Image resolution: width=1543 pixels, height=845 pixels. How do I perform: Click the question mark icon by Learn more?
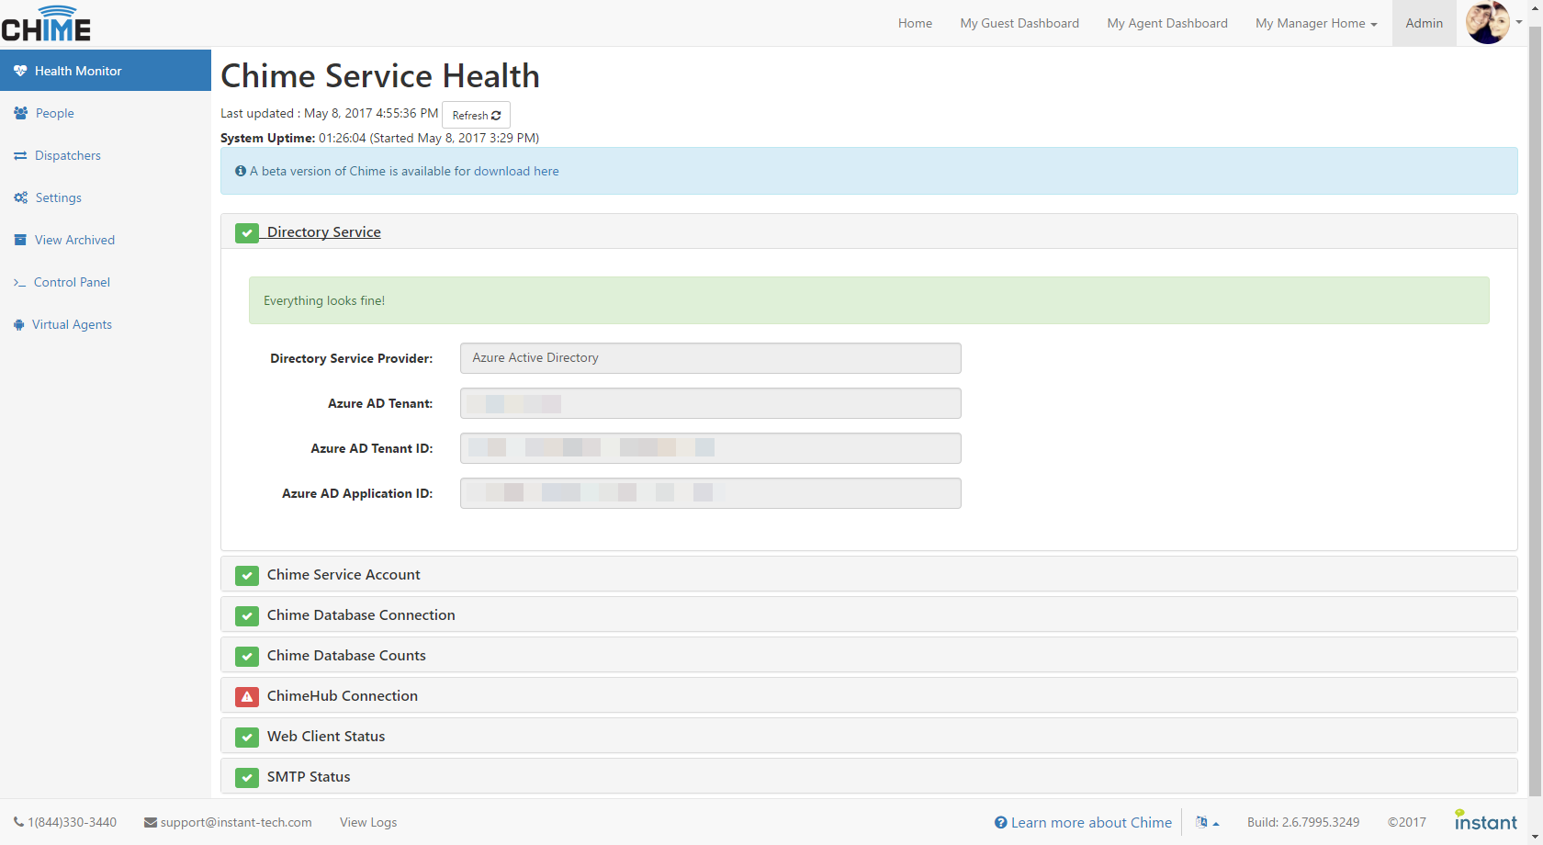[x=1001, y=822]
